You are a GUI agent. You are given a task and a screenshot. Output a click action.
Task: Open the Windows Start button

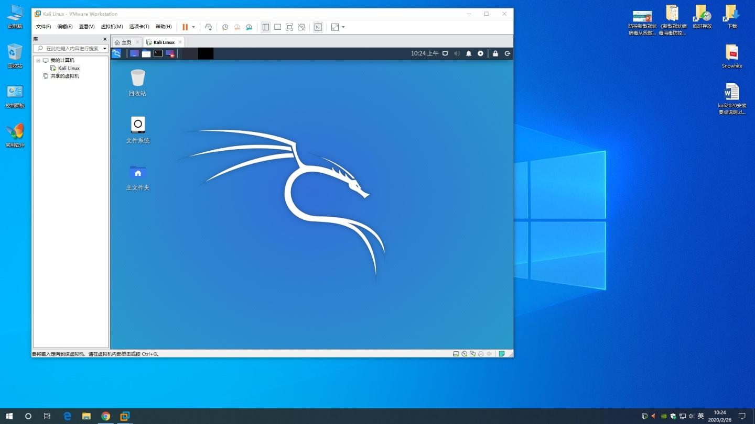9,416
